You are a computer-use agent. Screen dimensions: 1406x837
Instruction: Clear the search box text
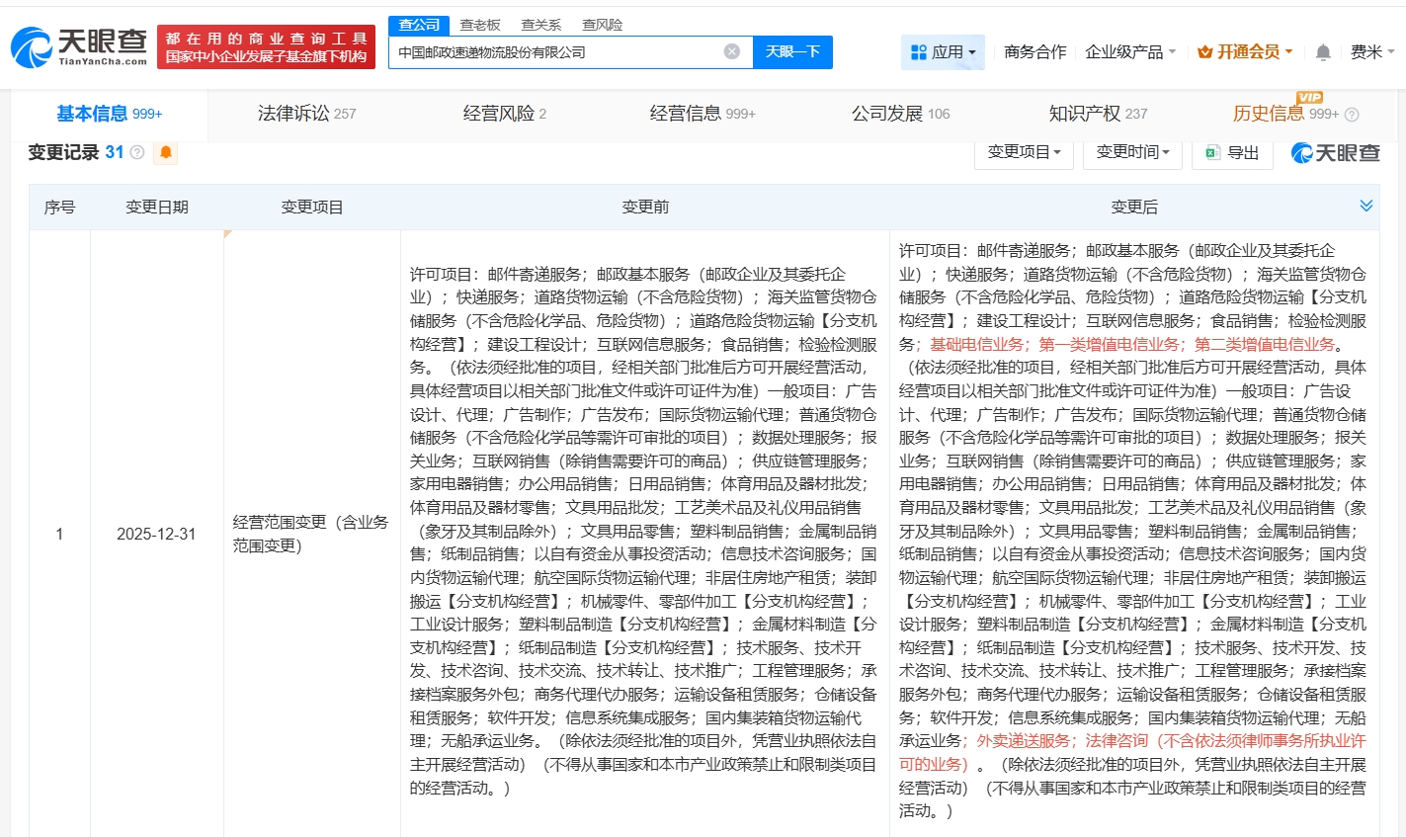(x=731, y=51)
